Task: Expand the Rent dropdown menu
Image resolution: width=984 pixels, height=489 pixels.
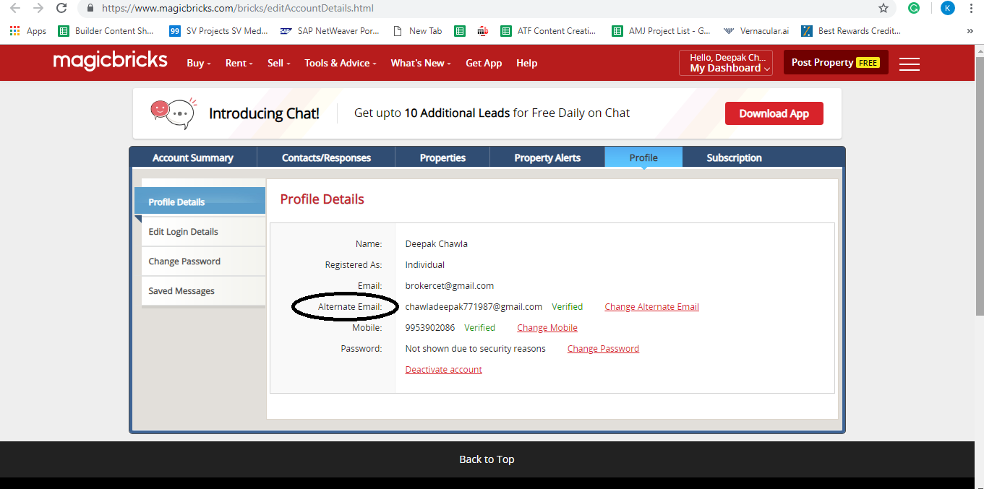Action: click(239, 63)
